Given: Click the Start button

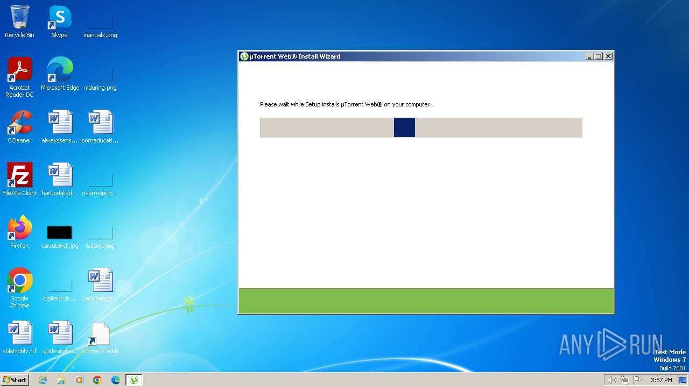Looking at the screenshot, I should coord(15,380).
